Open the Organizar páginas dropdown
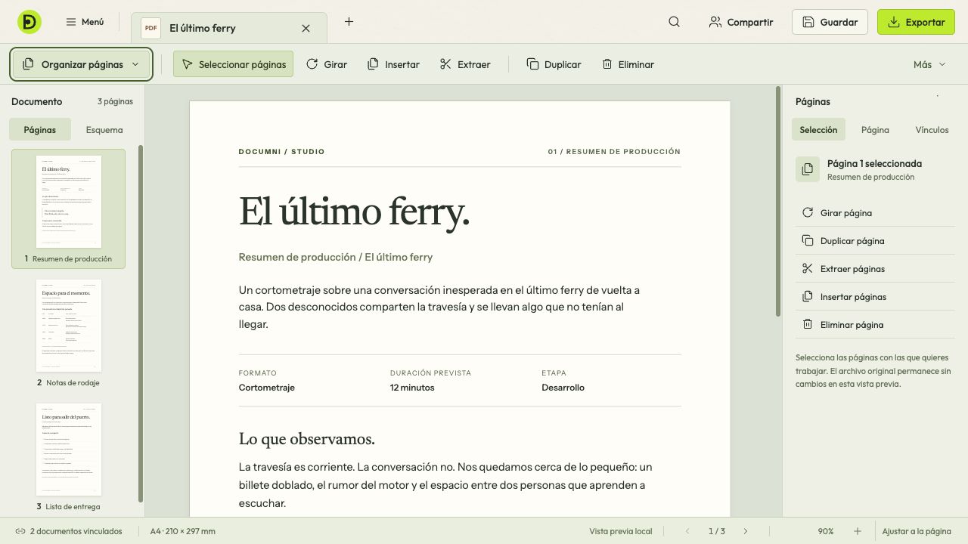This screenshot has width=968, height=544. tap(82, 64)
